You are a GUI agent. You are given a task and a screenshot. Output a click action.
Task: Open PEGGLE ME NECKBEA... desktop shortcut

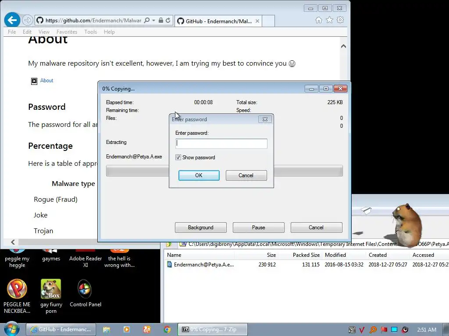[x=17, y=296]
